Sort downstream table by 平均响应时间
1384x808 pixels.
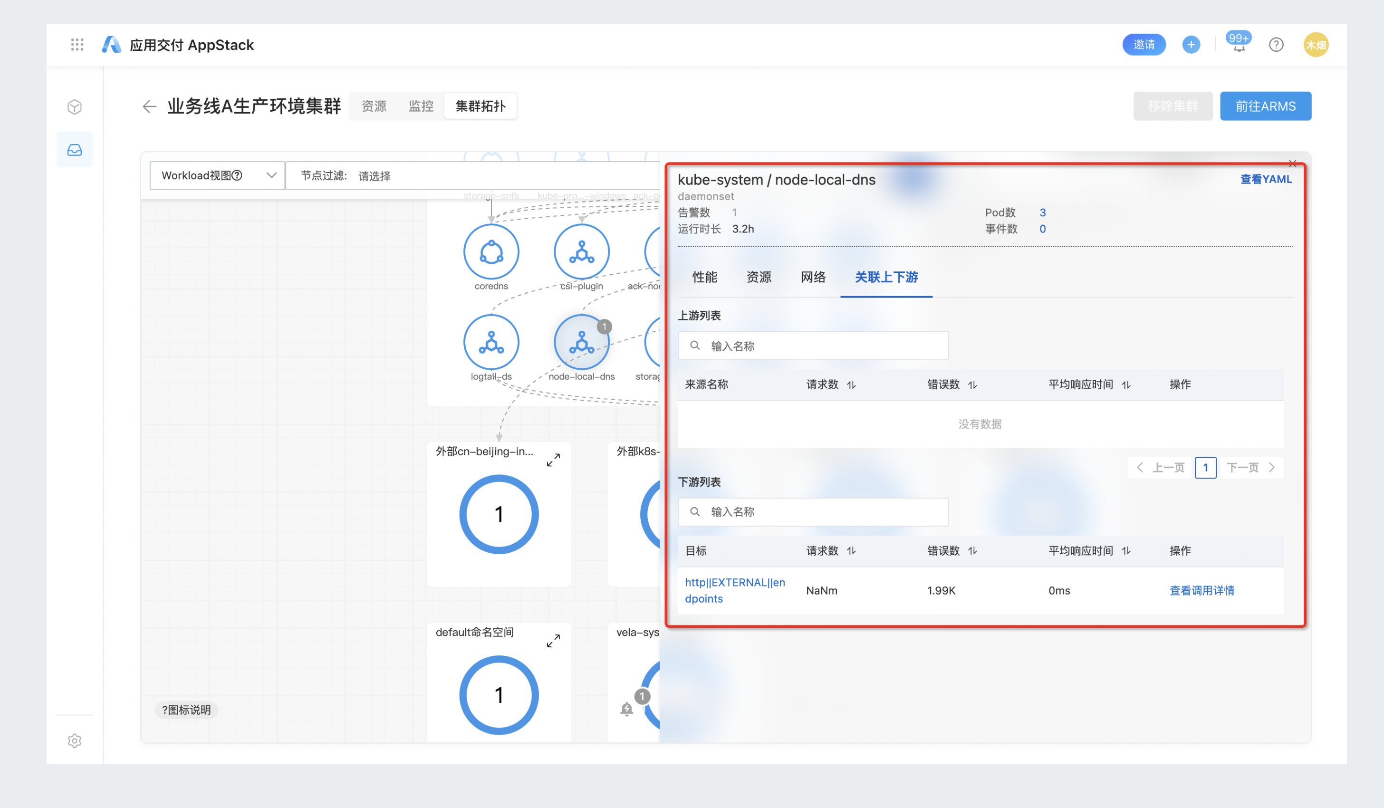[1126, 551]
